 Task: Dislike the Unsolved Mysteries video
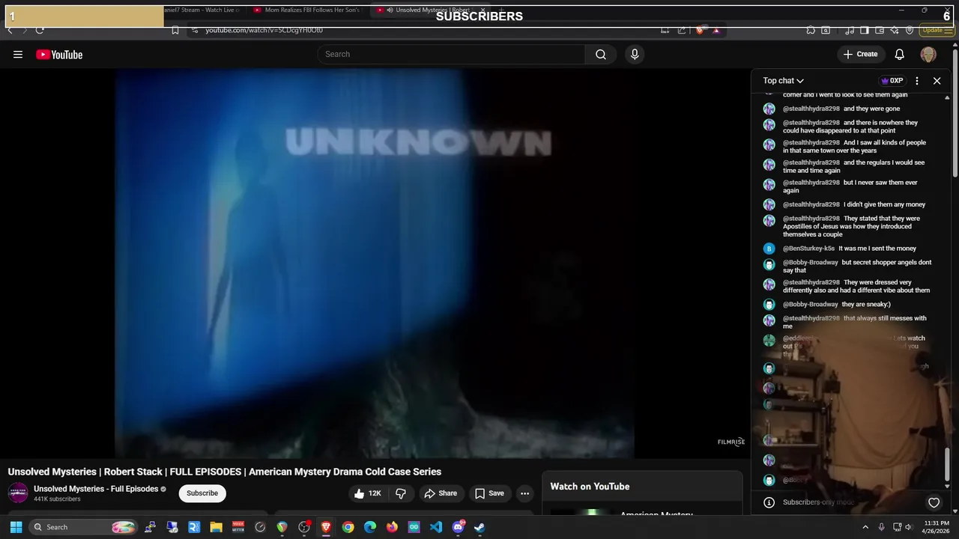[x=401, y=493]
